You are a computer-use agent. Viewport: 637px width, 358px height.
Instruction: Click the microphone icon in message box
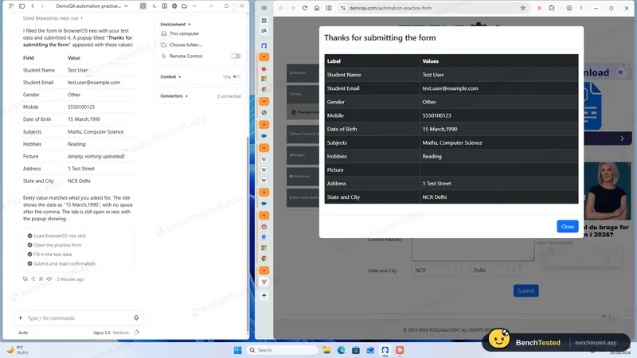pyautogui.click(x=136, y=317)
